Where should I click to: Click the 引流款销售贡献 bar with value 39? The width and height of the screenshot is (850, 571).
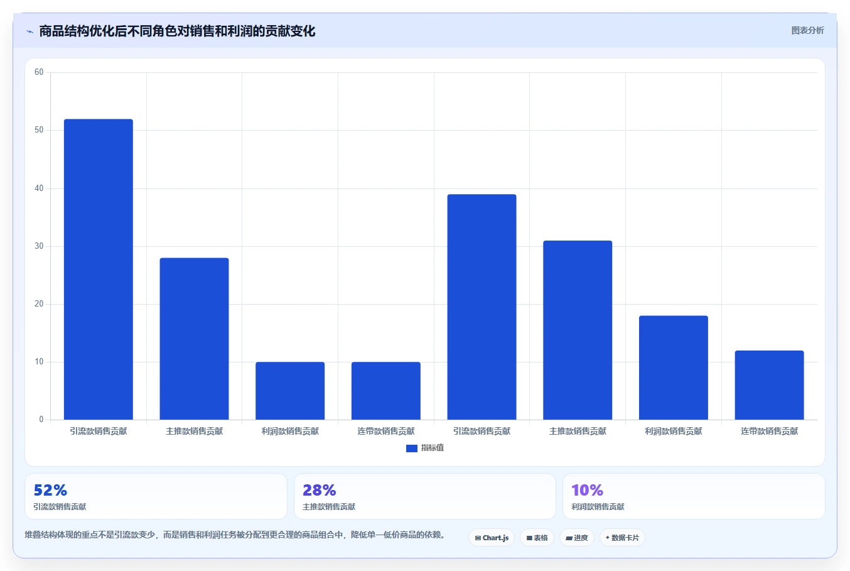[x=481, y=307]
